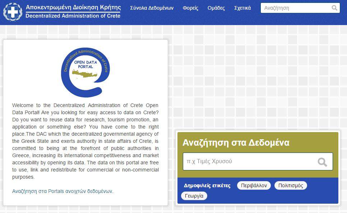Click the Δημοφιλείς ετικέτες label

click(207, 186)
